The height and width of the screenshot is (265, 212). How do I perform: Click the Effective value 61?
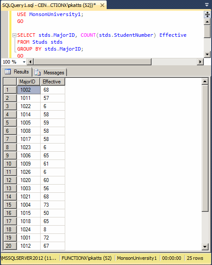tap(53, 163)
